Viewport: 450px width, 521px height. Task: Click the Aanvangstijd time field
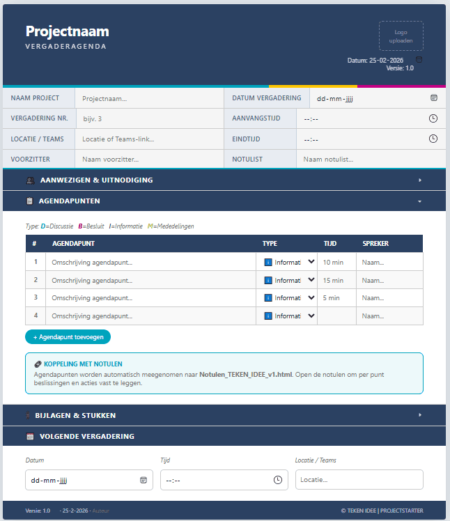tap(371, 118)
